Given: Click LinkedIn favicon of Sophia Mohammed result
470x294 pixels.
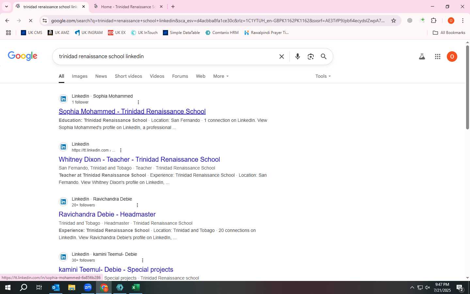Looking at the screenshot, I should point(63,99).
